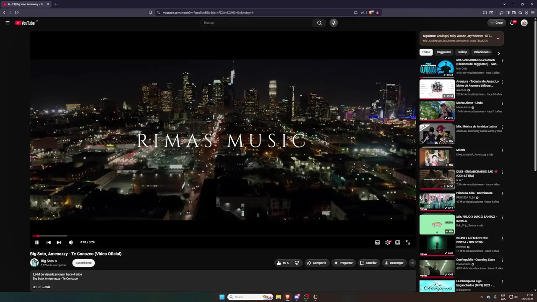Click the Descargar download button
537x302 pixels.
pyautogui.click(x=394, y=263)
